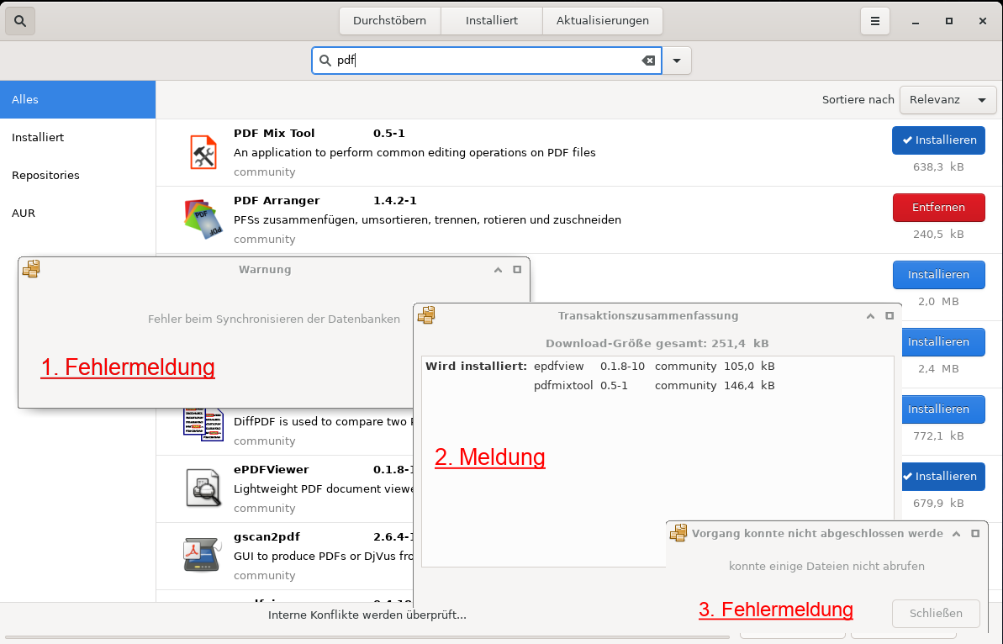Open the search options dropdown arrow
This screenshot has height=644, width=1003.
coord(677,61)
